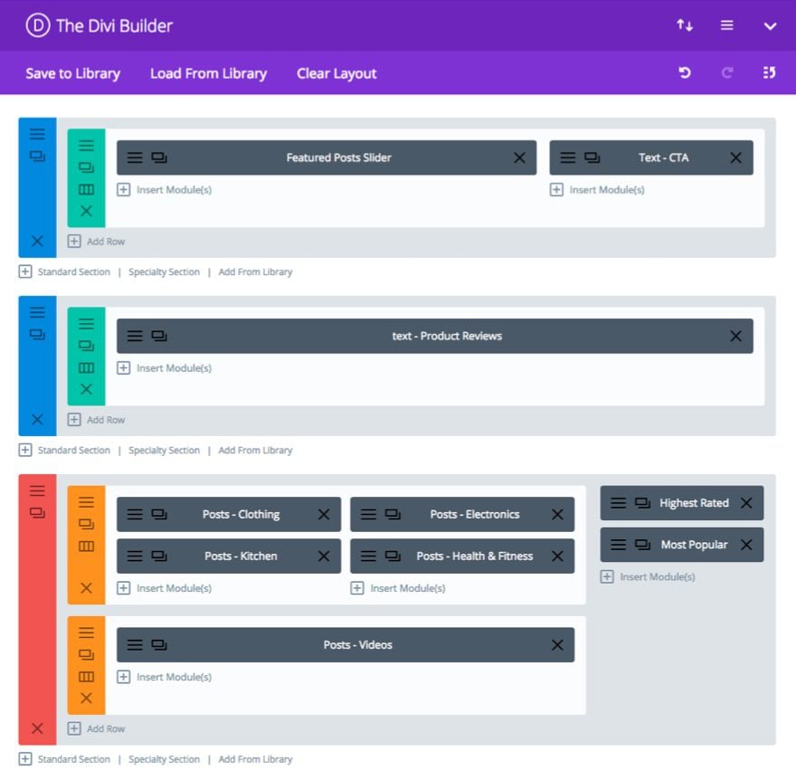Open the hamburger menu in Divi Builder header
The image size is (796, 780).
click(727, 24)
